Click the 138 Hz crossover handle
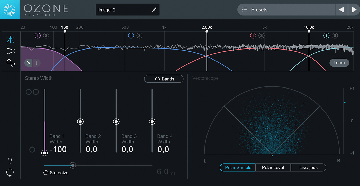 (x=65, y=31)
